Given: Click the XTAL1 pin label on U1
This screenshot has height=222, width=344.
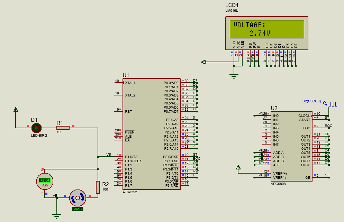Looking at the screenshot, I should click(130, 83).
